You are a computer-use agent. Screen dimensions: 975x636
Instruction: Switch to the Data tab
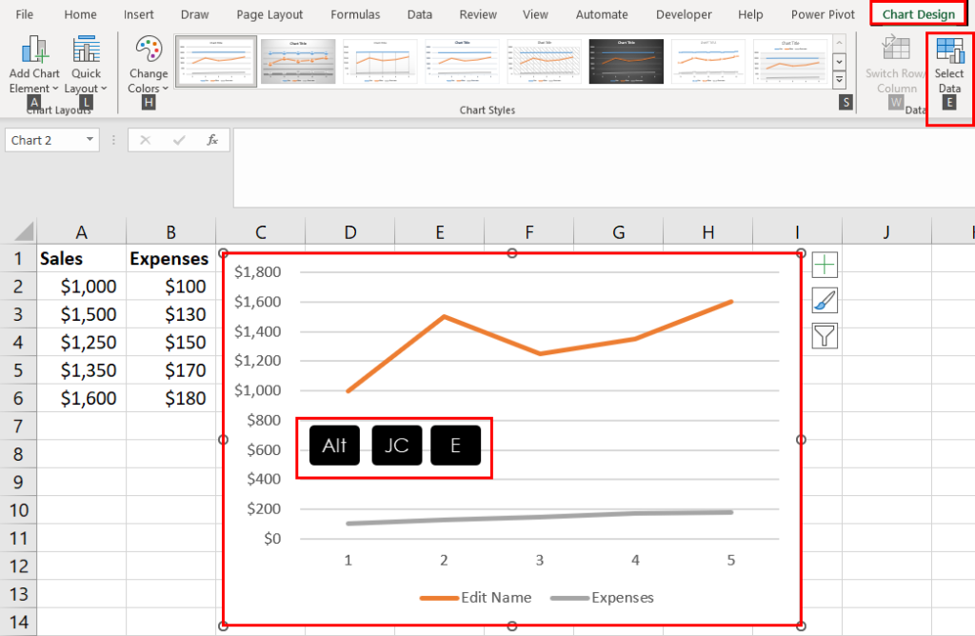pos(420,14)
